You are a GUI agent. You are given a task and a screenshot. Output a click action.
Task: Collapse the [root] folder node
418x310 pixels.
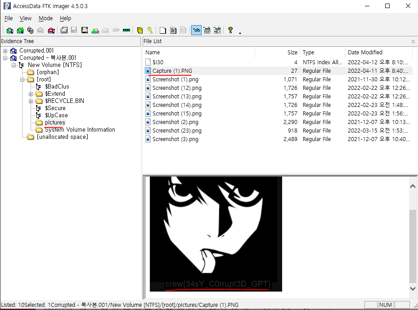tap(22, 79)
